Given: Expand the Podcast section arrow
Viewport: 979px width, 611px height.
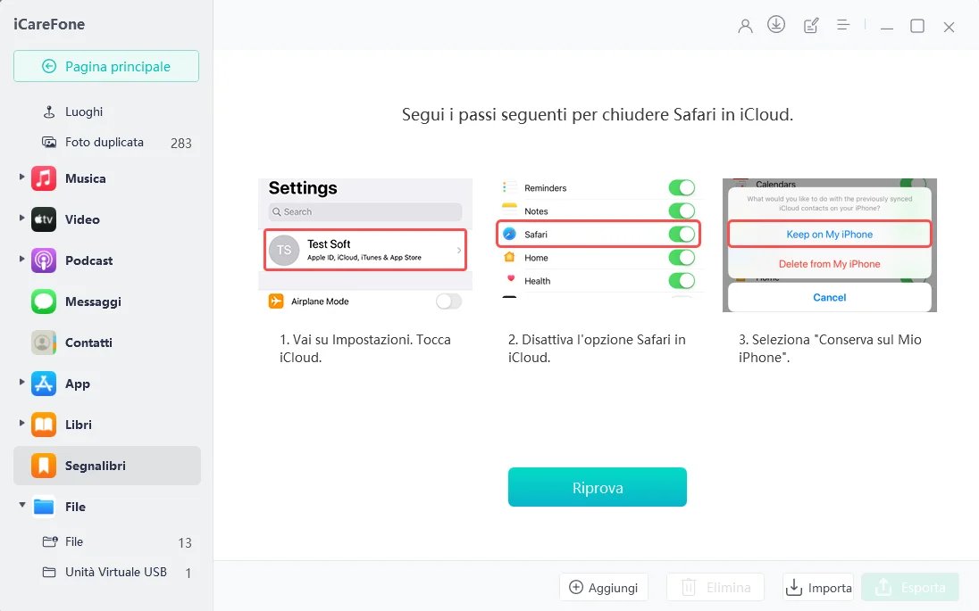Looking at the screenshot, I should pos(21,260).
